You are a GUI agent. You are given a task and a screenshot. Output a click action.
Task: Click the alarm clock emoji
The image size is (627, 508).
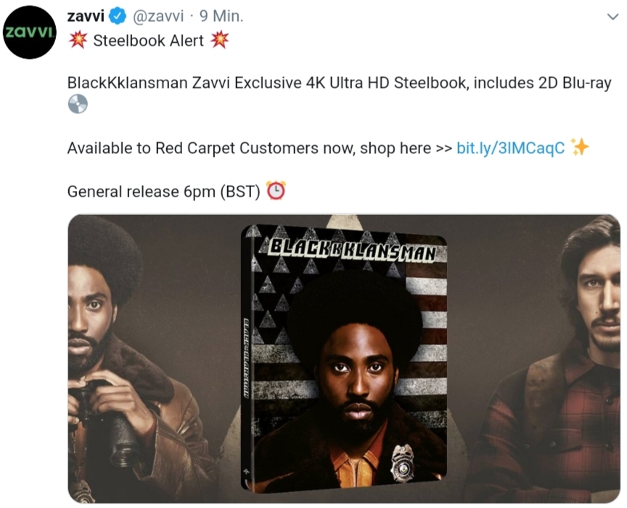point(276,191)
